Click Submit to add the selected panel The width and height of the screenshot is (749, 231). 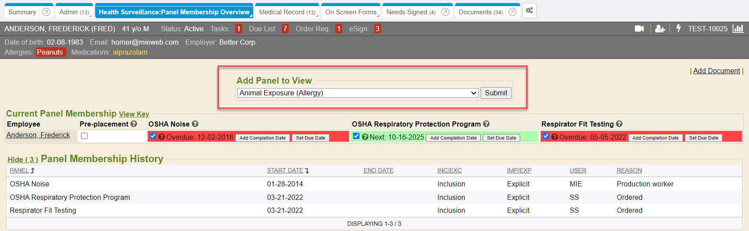pyautogui.click(x=495, y=93)
